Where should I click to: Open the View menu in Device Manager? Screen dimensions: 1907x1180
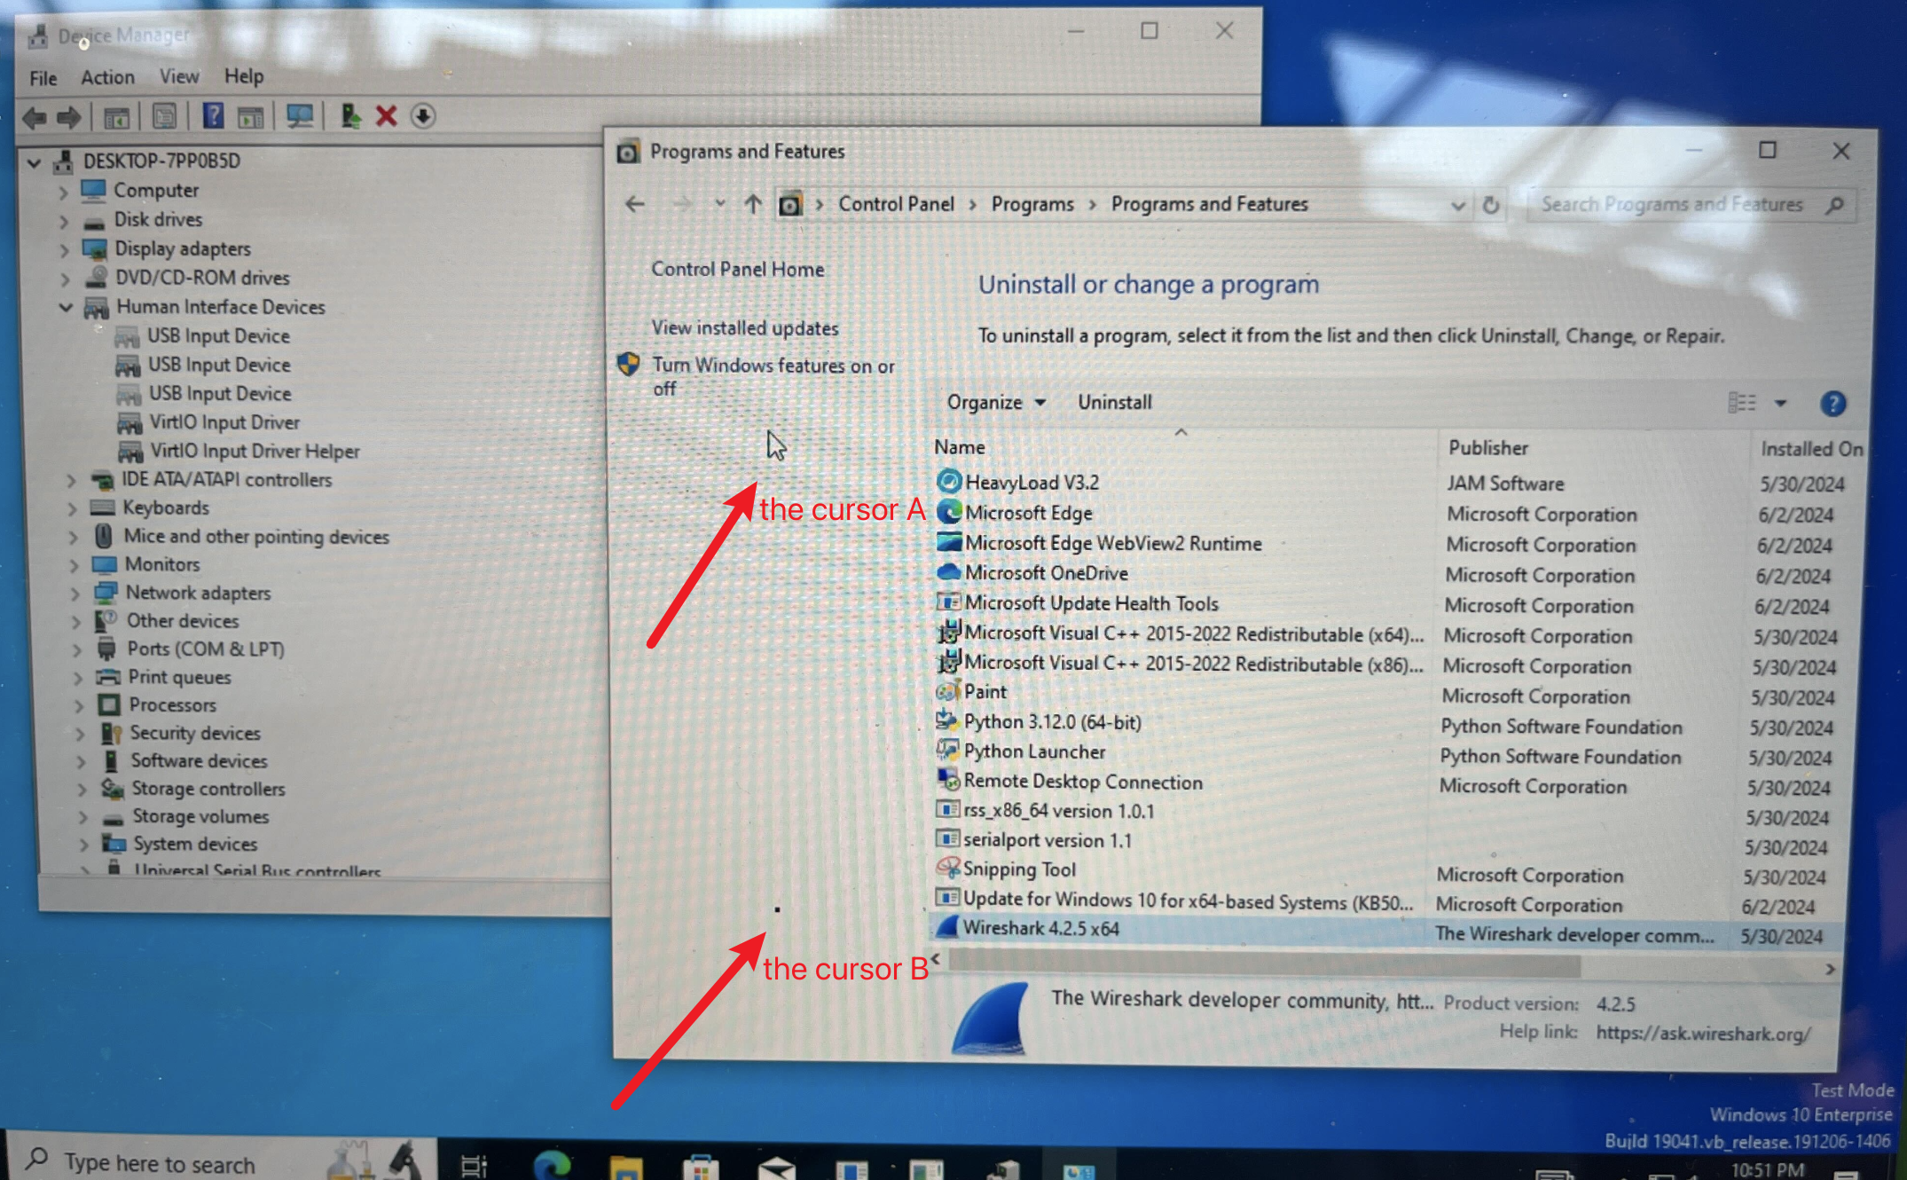178,76
